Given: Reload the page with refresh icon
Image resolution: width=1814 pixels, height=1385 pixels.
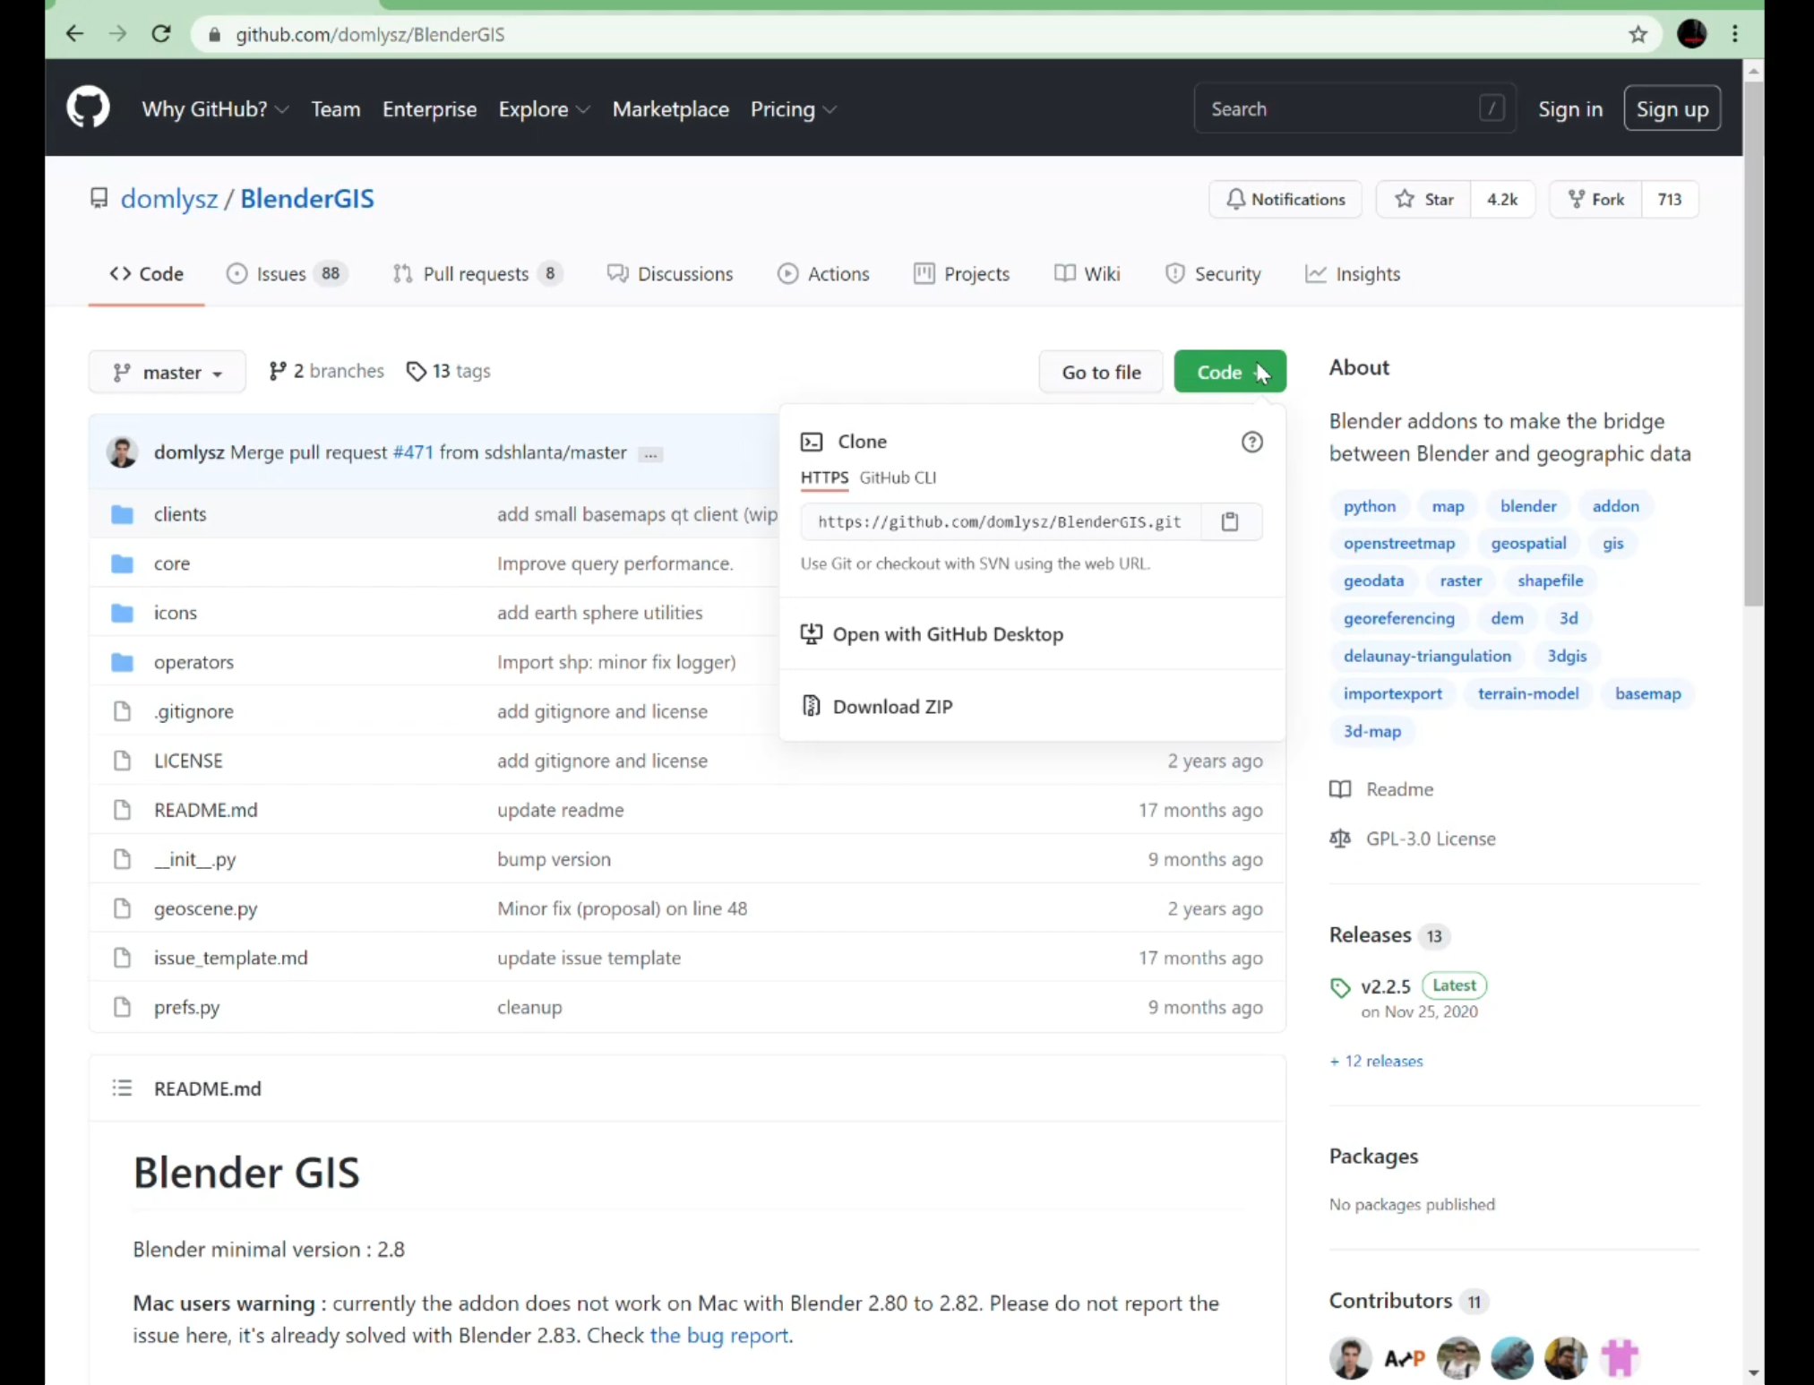Looking at the screenshot, I should 161,34.
